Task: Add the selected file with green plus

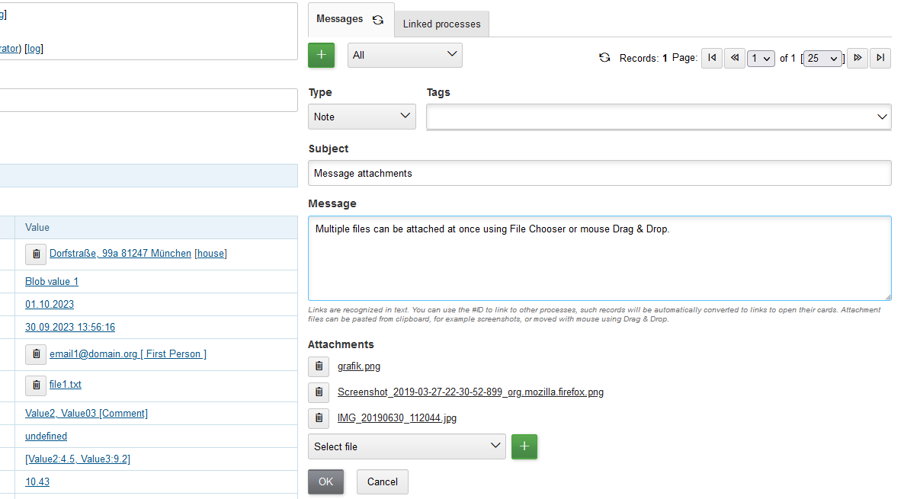Action: [x=524, y=446]
